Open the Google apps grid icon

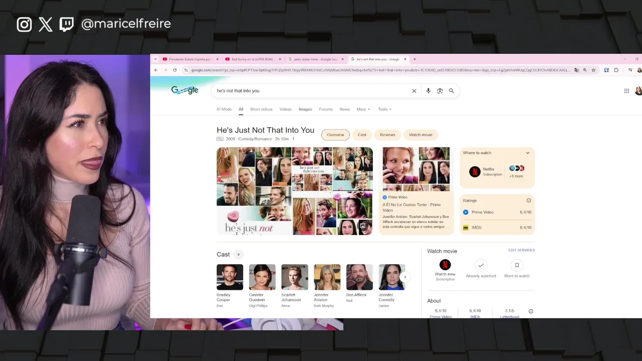[x=626, y=91]
